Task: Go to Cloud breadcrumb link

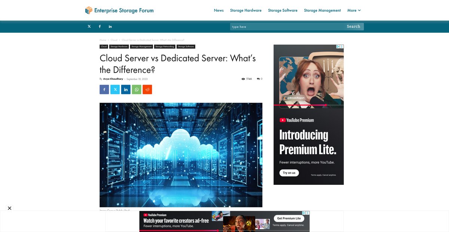Action: [x=114, y=40]
